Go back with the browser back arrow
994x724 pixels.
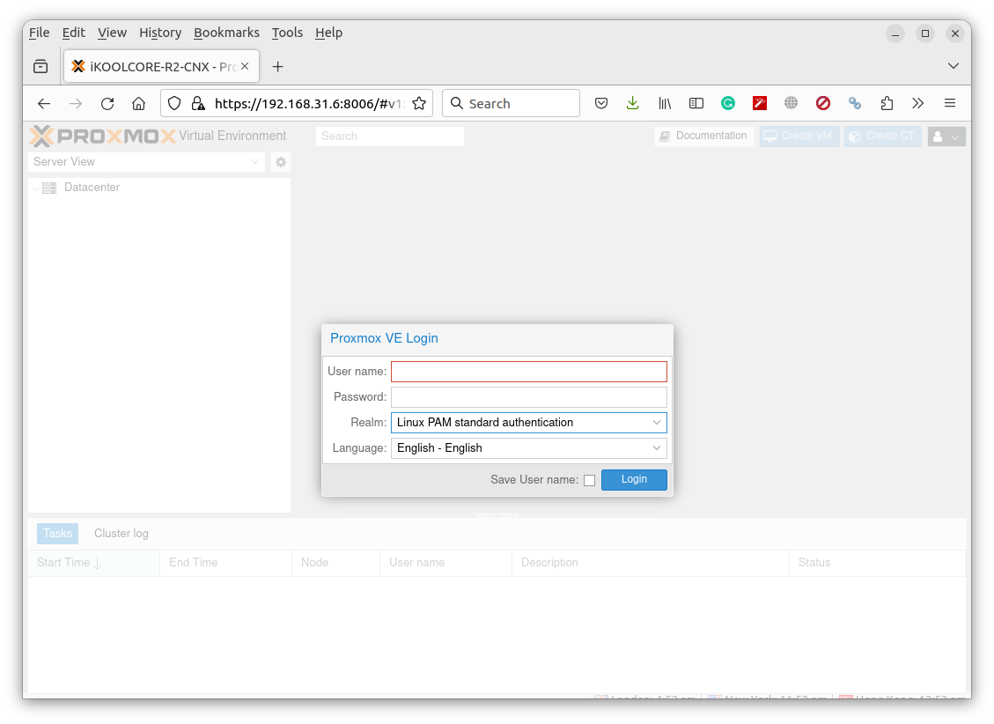tap(44, 103)
